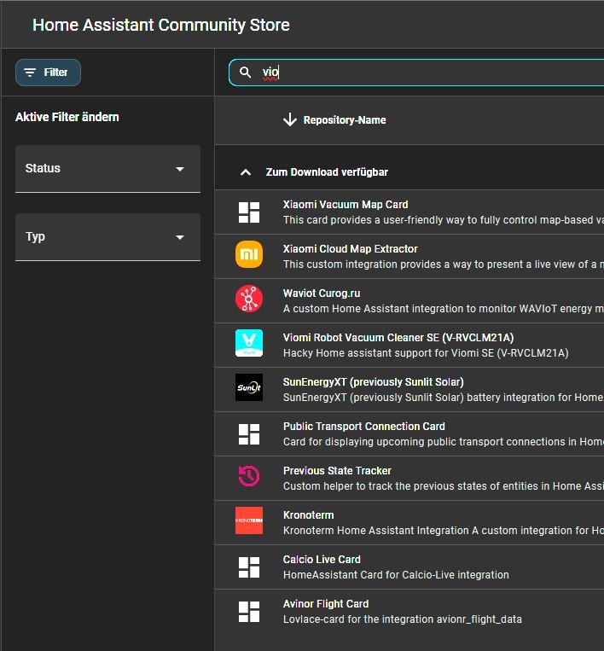Screen dimensions: 604x651
Task: Open the Status filter dropdown
Action: point(108,169)
